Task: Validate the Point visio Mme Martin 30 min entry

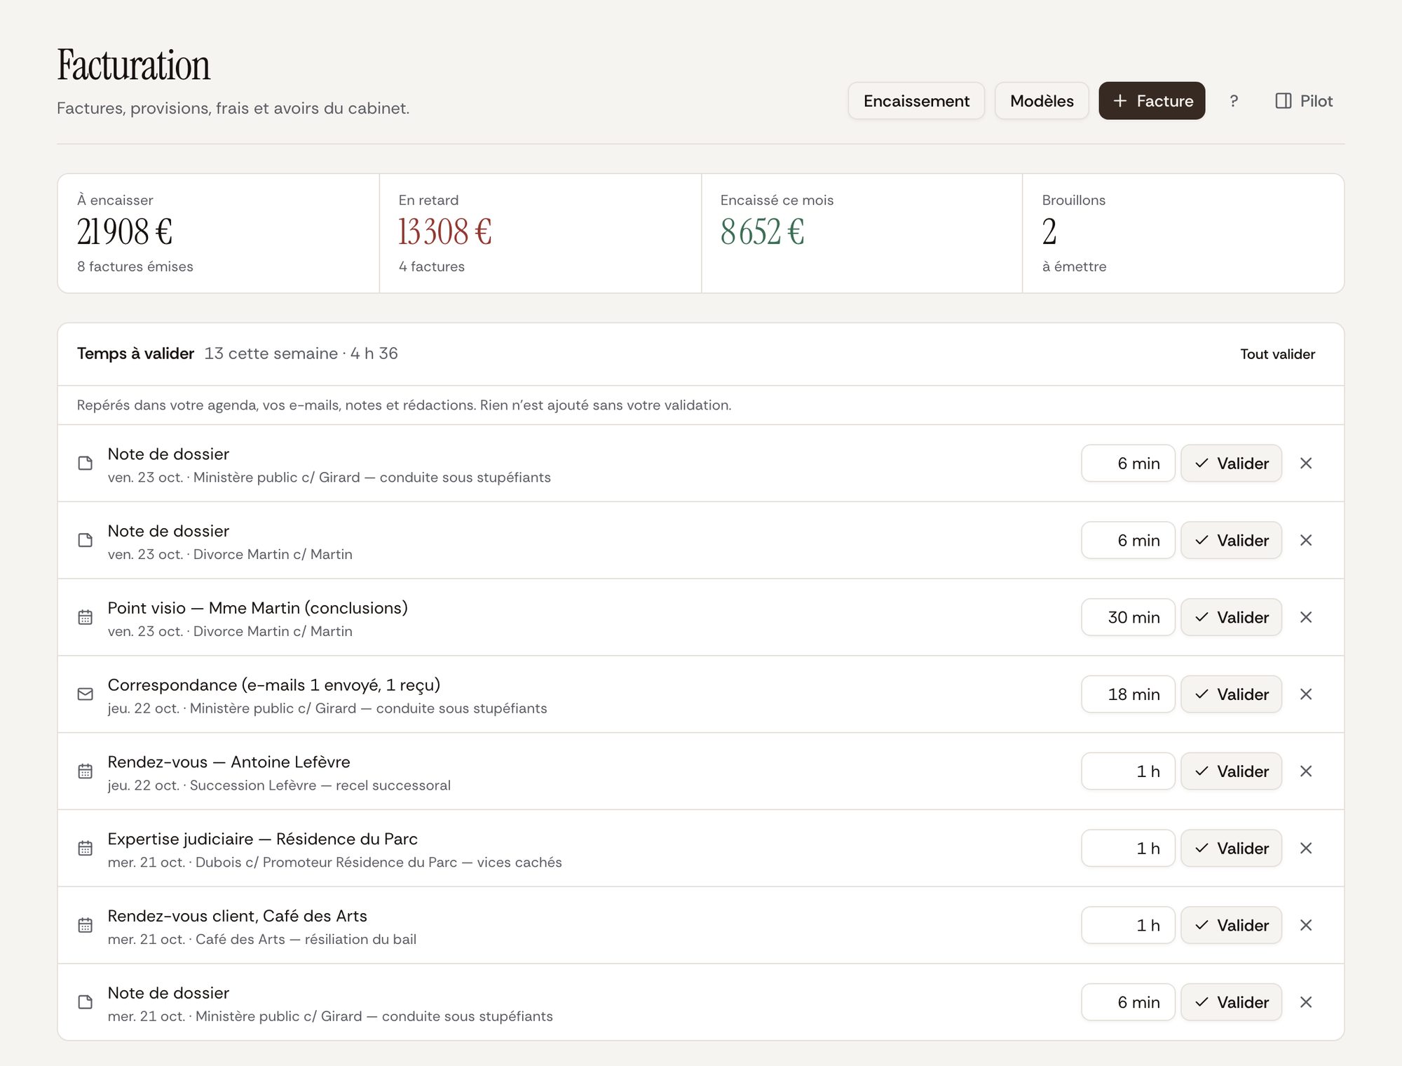Action: click(1231, 617)
